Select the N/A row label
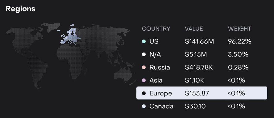This screenshot has height=118, width=274. [155, 54]
